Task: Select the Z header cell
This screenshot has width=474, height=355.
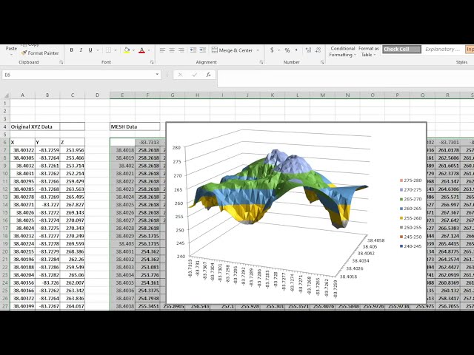Action: (73, 142)
